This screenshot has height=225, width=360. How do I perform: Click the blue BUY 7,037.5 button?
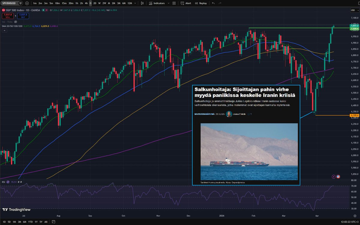[23, 16]
